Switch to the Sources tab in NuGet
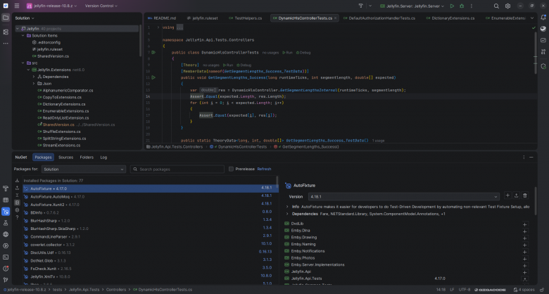549x294 pixels. point(66,157)
